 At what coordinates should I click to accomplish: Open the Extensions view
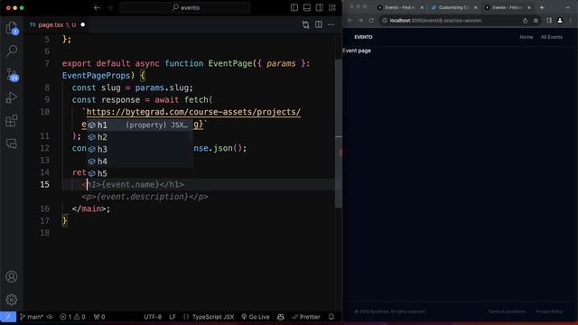coord(12,120)
